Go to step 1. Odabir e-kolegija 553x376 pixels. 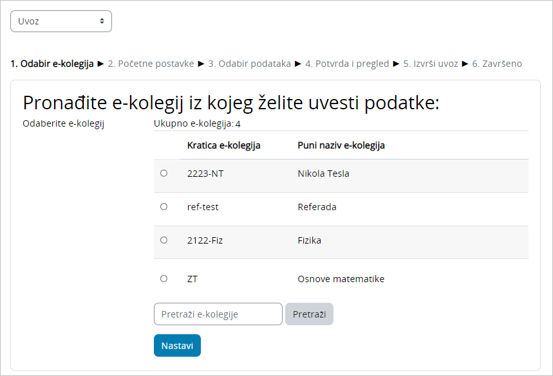pos(52,64)
